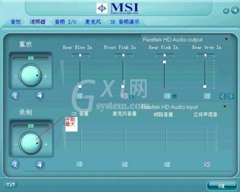Click Front Pink In balance slider

[x=124, y=55]
